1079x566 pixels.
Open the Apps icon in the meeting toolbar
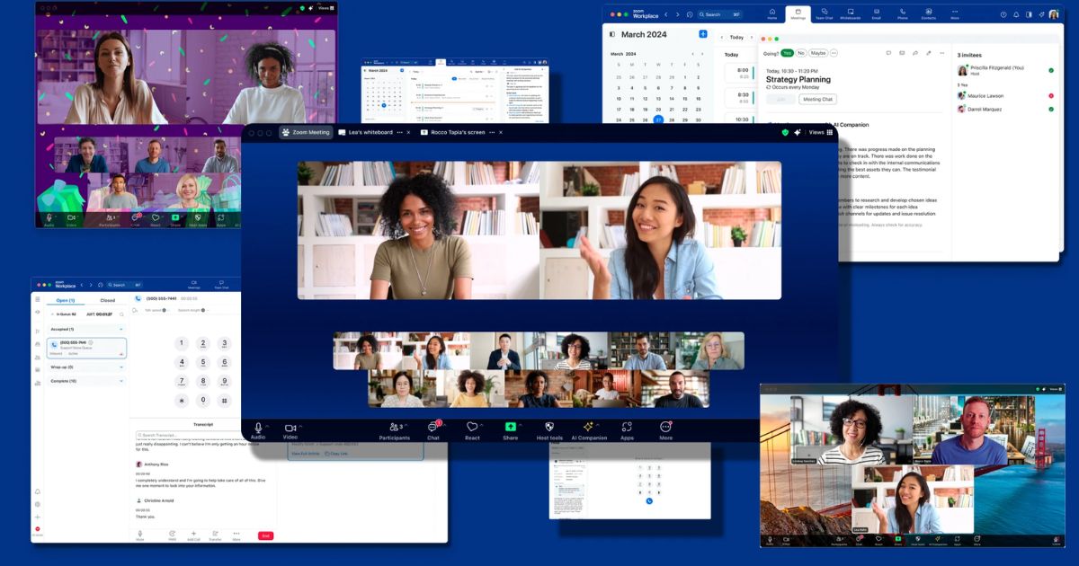627,428
